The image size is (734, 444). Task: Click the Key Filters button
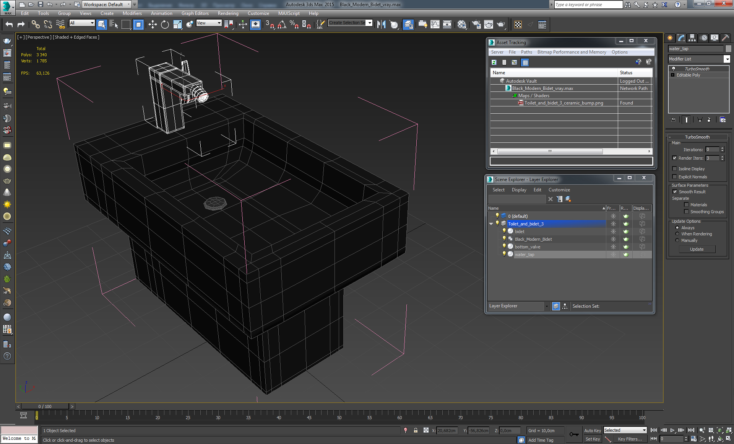coord(630,439)
